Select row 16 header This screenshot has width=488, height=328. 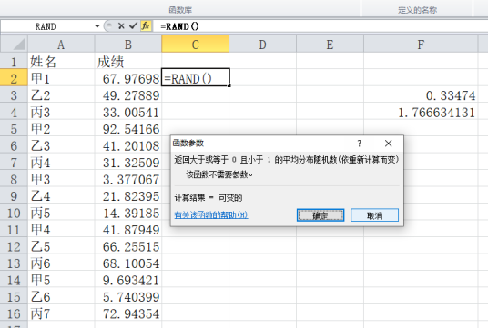click(x=14, y=313)
